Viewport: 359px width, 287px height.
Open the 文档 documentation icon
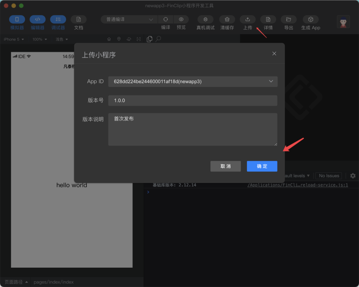click(x=79, y=19)
